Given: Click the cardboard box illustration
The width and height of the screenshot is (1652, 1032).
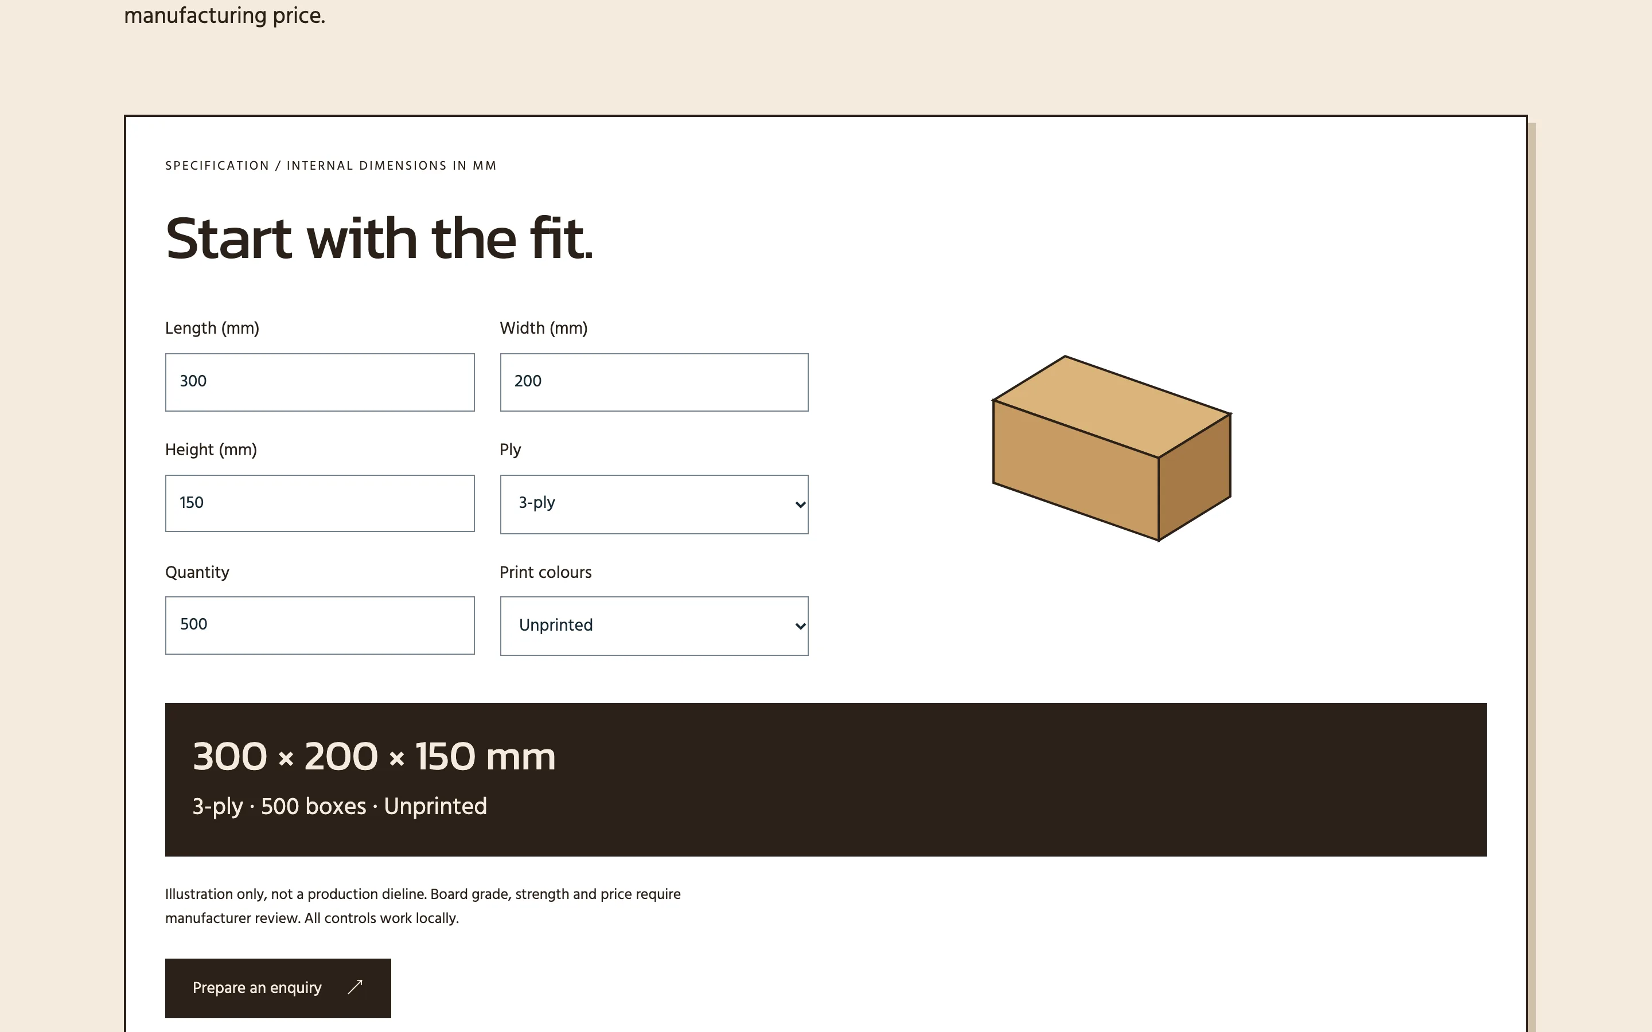Looking at the screenshot, I should (x=1111, y=448).
